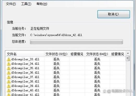Click warning icon for d3dcompiler_34.dll
The width and height of the screenshot is (136, 96).
point(9,64)
